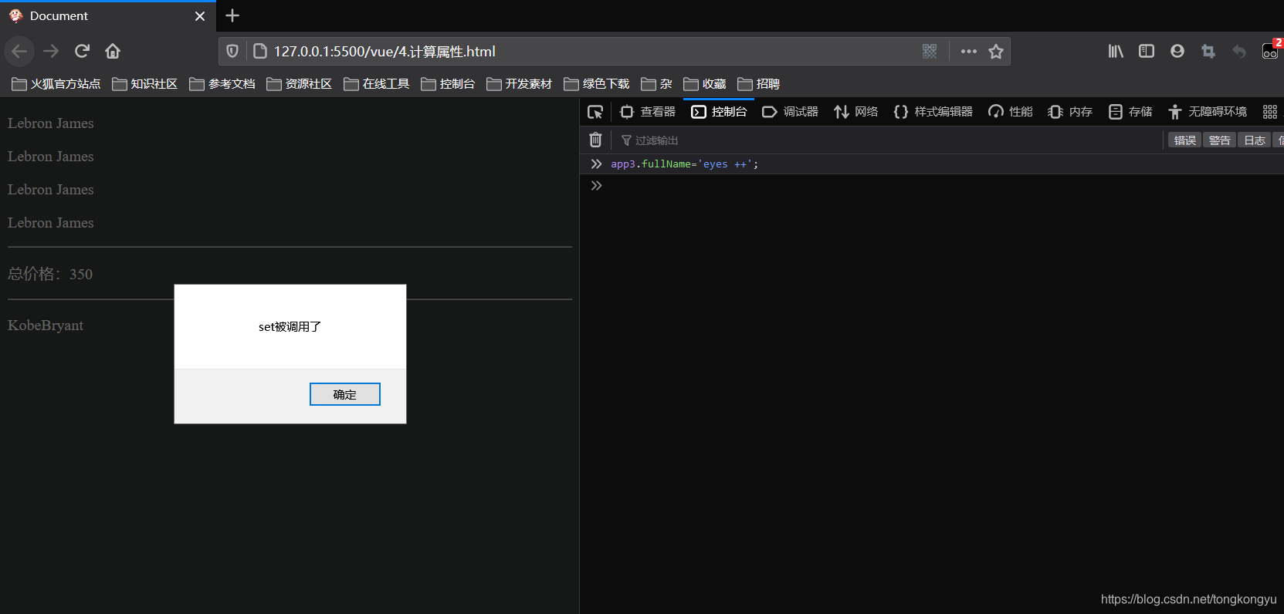Open the QR code icon in the address bar
Screen dimensions: 1284x614
930,52
